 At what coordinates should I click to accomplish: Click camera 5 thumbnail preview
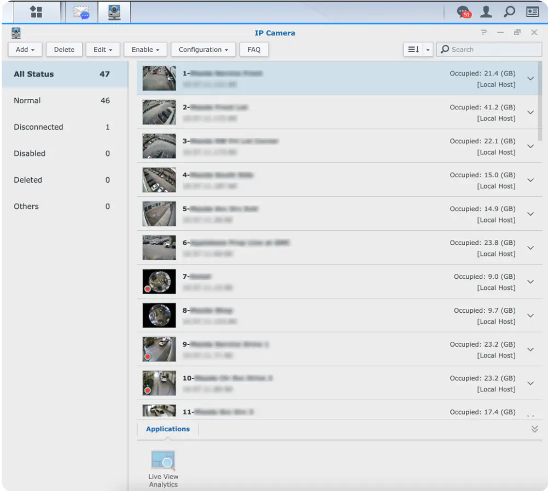pyautogui.click(x=159, y=214)
